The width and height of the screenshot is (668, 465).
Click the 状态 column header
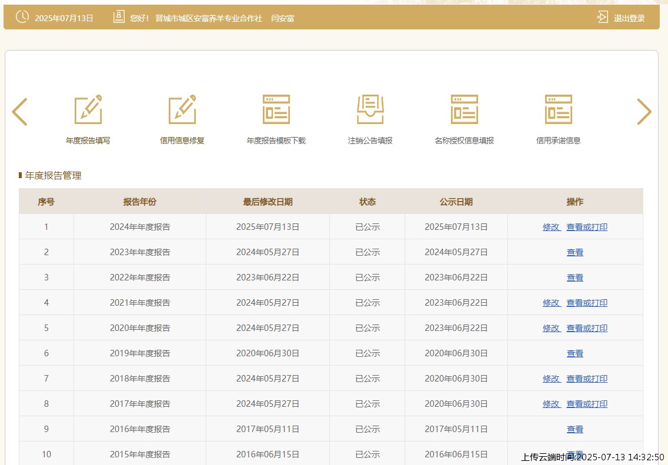point(368,202)
